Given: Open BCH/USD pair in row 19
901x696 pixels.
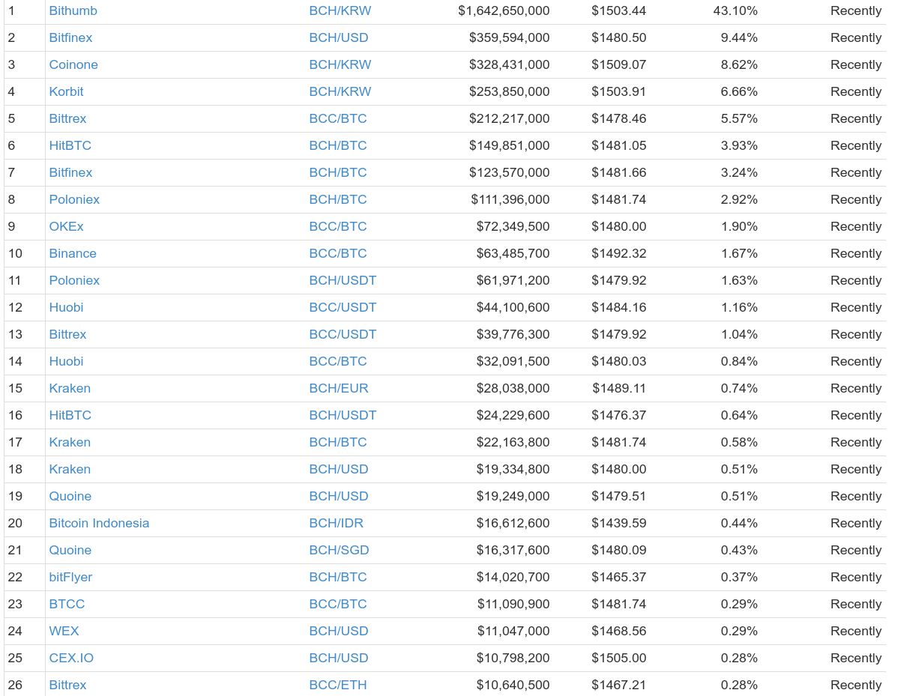Looking at the screenshot, I should point(338,496).
